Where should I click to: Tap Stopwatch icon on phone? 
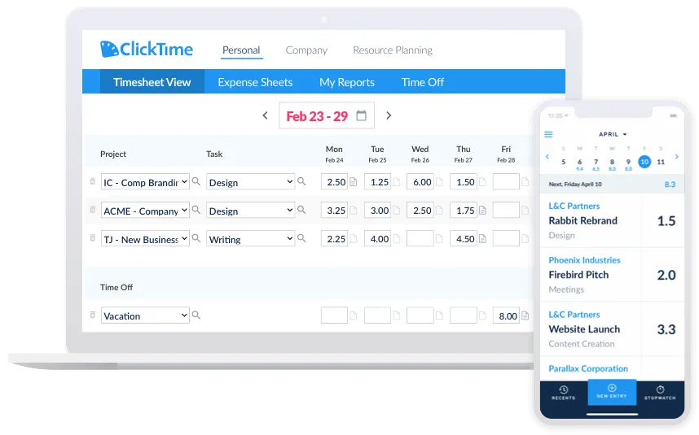coord(660,393)
